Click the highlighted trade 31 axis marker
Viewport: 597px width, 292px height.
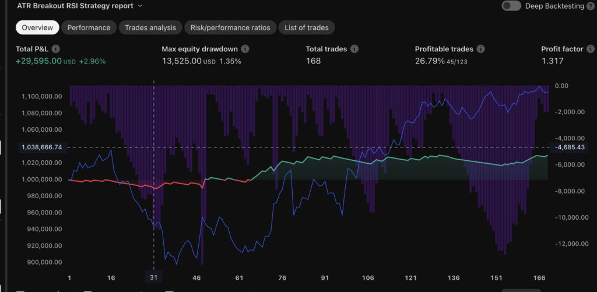(154, 278)
